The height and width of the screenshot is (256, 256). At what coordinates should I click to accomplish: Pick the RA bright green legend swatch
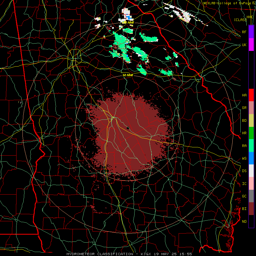pos(251,146)
